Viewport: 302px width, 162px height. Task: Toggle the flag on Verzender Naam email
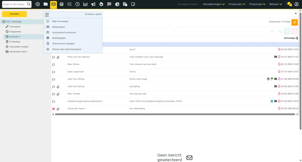pyautogui.click(x=54, y=109)
